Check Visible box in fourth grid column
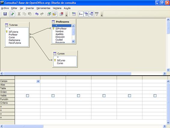The width and height of the screenshot is (170, 128). pos(104,95)
